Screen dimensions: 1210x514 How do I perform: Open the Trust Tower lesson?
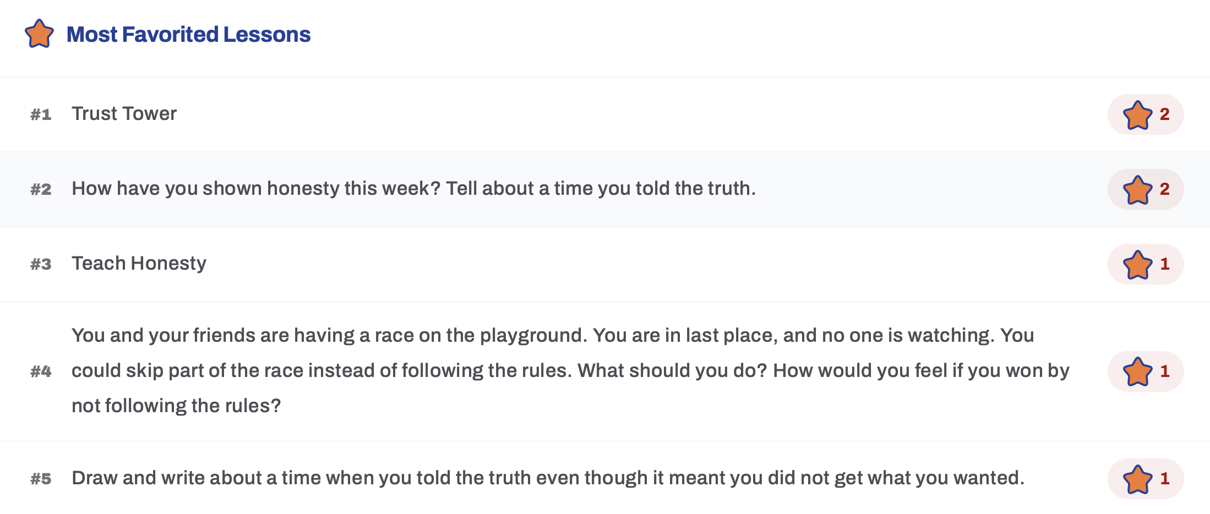124,114
